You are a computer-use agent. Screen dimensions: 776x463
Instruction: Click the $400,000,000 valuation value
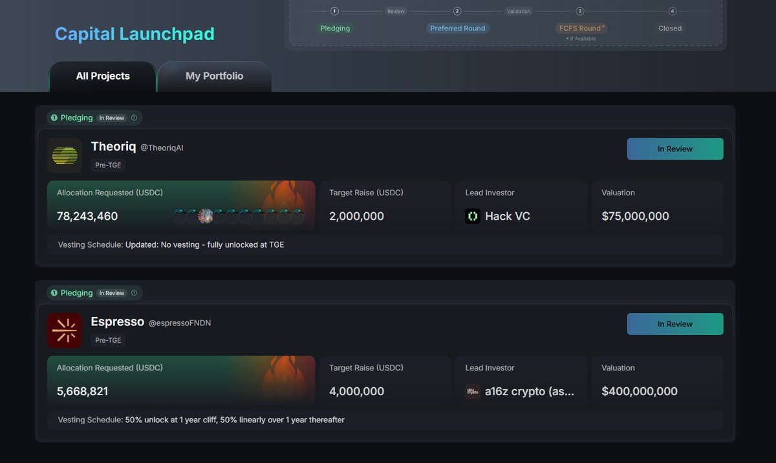click(x=640, y=391)
